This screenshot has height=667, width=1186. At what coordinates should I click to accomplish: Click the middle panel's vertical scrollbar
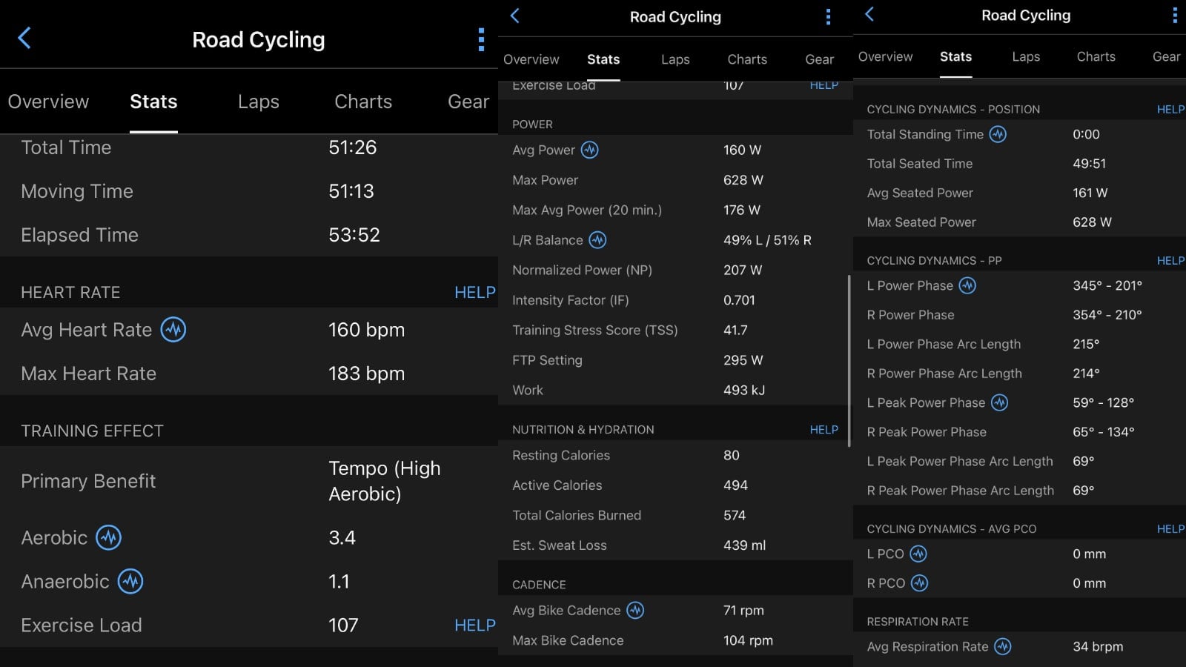click(x=849, y=360)
